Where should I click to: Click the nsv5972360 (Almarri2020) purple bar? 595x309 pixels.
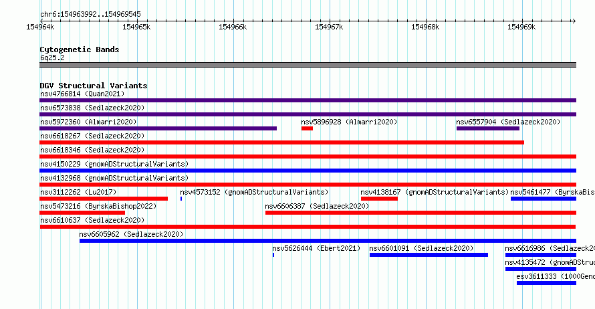(x=158, y=128)
